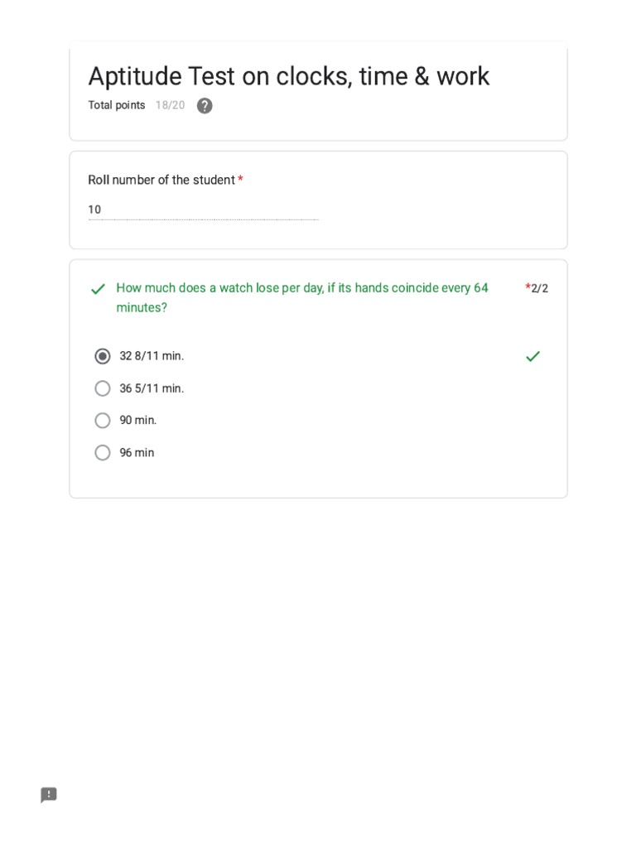Image resolution: width=636 pixels, height=848 pixels.
Task: Click the green tick right of 32 8/11 answer
Action: (x=532, y=356)
